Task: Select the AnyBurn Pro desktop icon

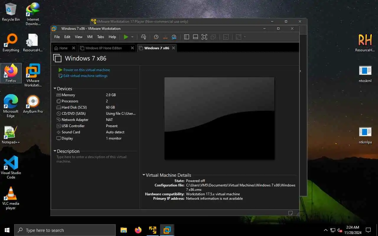Action: click(33, 104)
